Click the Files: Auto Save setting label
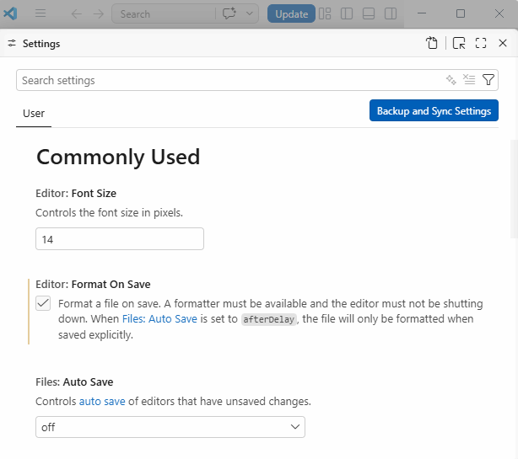 point(74,382)
